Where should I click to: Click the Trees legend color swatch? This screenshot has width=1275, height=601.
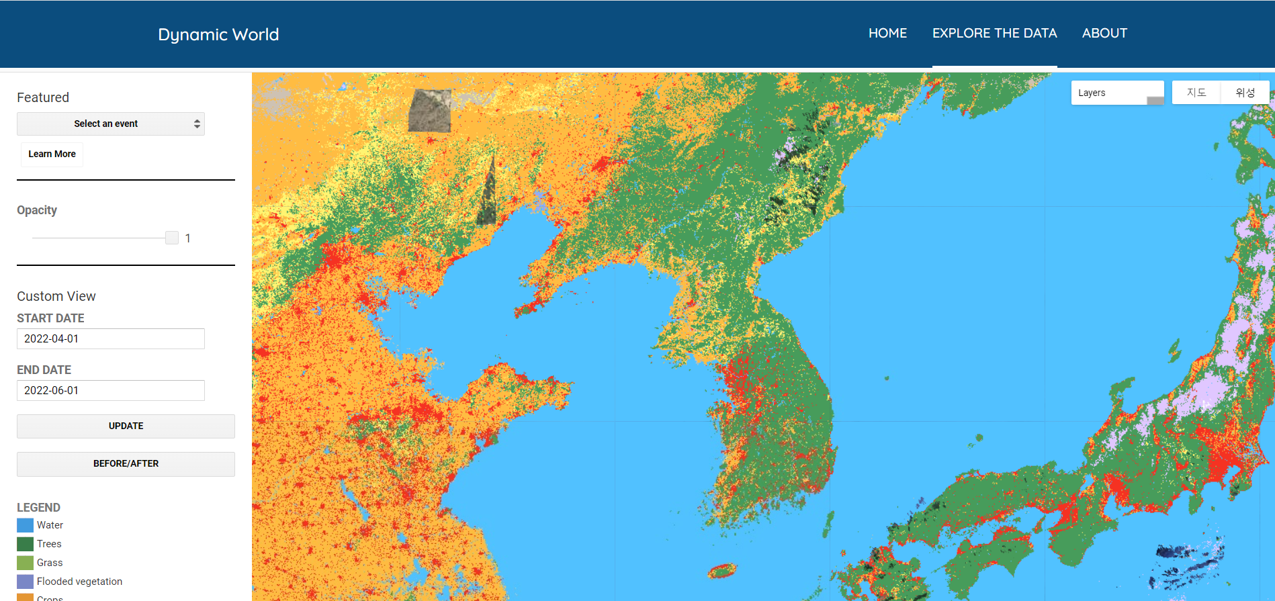(x=25, y=544)
